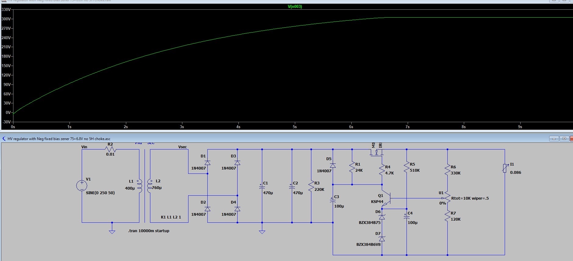The height and width of the screenshot is (261, 573).
Task: Select resistor R1 symbol
Action: (x=352, y=167)
